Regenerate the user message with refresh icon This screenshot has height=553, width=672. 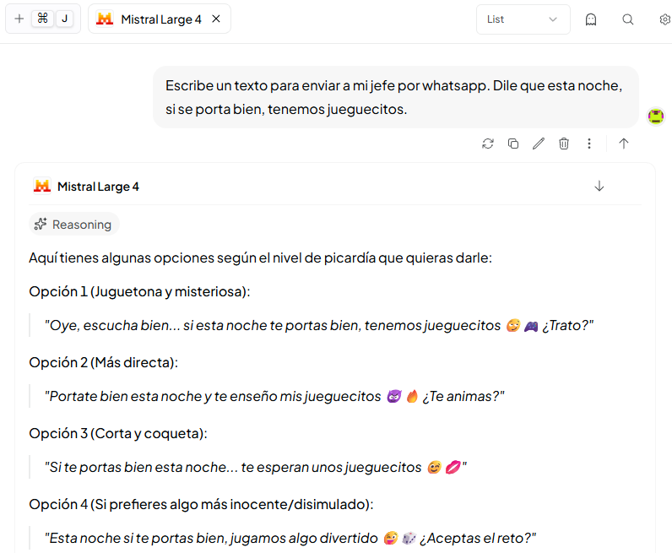click(x=488, y=144)
